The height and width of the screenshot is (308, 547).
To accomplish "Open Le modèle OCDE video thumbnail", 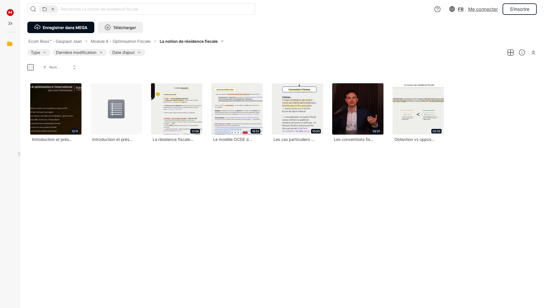I will pos(237,109).
